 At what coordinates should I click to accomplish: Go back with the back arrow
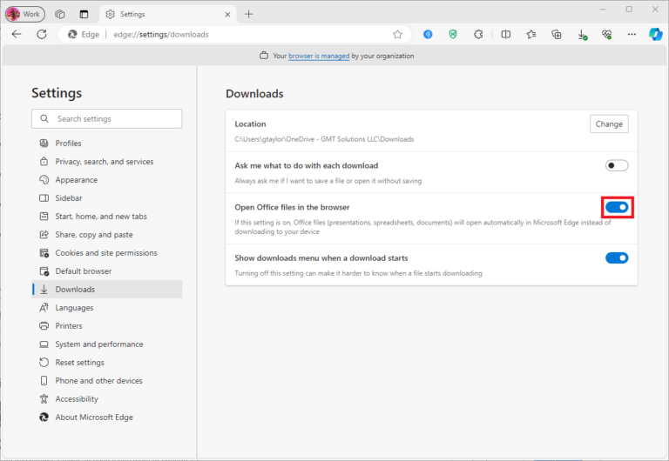[17, 34]
